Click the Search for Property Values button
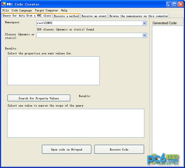 39,98
